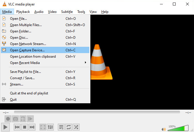Click the capture device icon
The width and height of the screenshot is (194, 132).
[4, 50]
